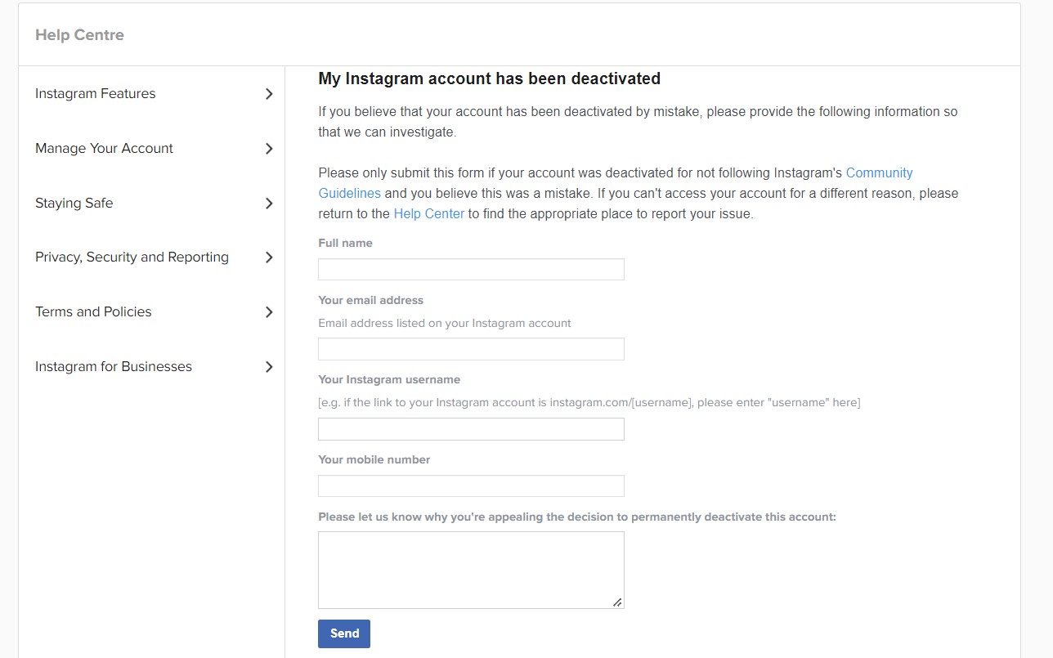The width and height of the screenshot is (1053, 658).
Task: Click the Help Center link
Action: [428, 213]
